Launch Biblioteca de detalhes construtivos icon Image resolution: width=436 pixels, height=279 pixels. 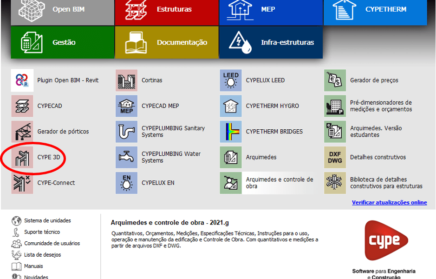[x=335, y=183]
